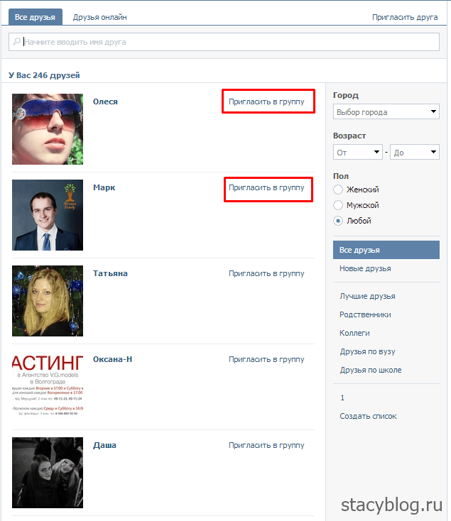Open Новые друзья list
Image resolution: width=451 pixels, height=521 pixels.
click(x=365, y=268)
